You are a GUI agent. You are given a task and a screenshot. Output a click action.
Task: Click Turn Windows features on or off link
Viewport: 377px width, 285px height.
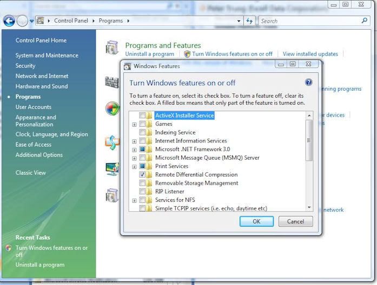pos(232,54)
